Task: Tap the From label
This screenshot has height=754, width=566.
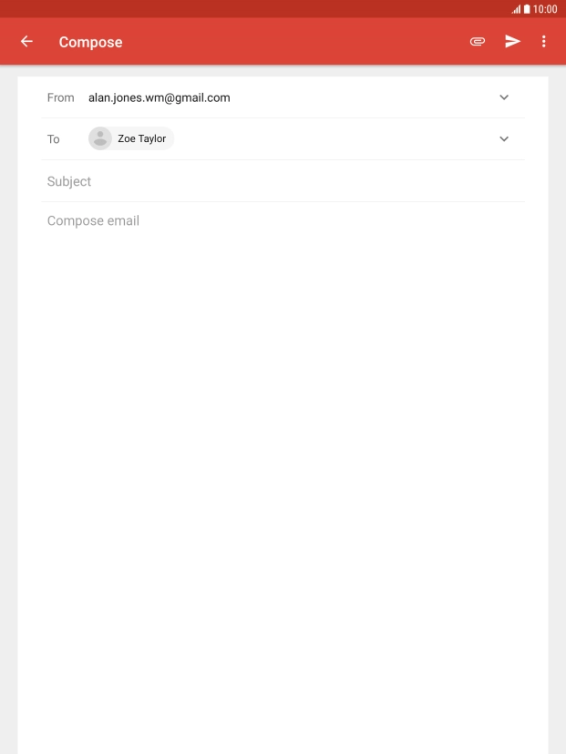Action: [61, 97]
